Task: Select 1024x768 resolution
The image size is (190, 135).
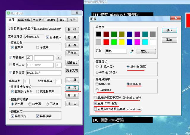Action: 97,90
